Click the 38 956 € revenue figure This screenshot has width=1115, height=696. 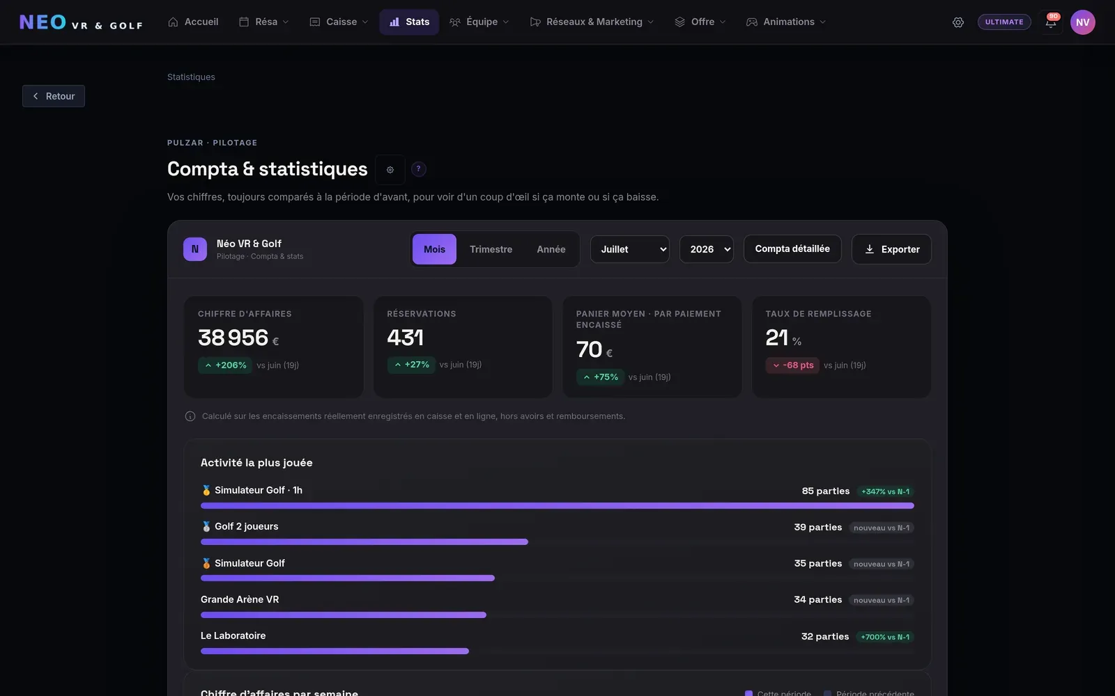(238, 338)
